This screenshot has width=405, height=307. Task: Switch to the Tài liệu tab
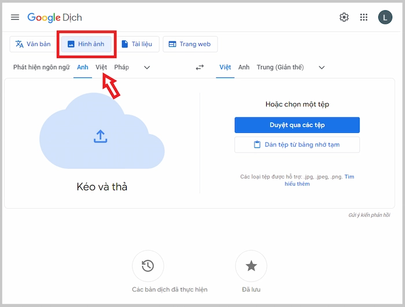[x=137, y=44]
